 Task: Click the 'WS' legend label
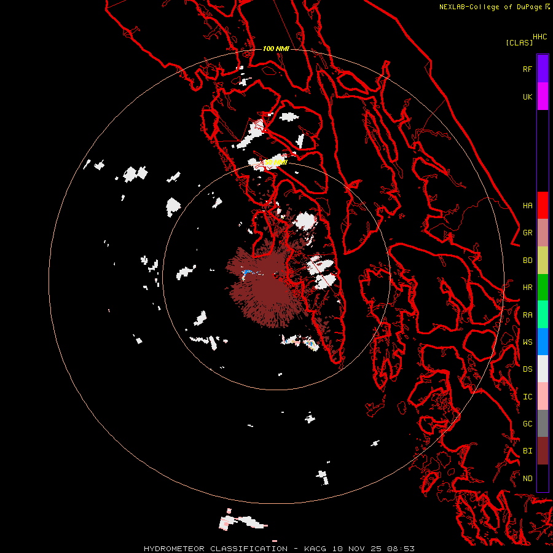[527, 342]
